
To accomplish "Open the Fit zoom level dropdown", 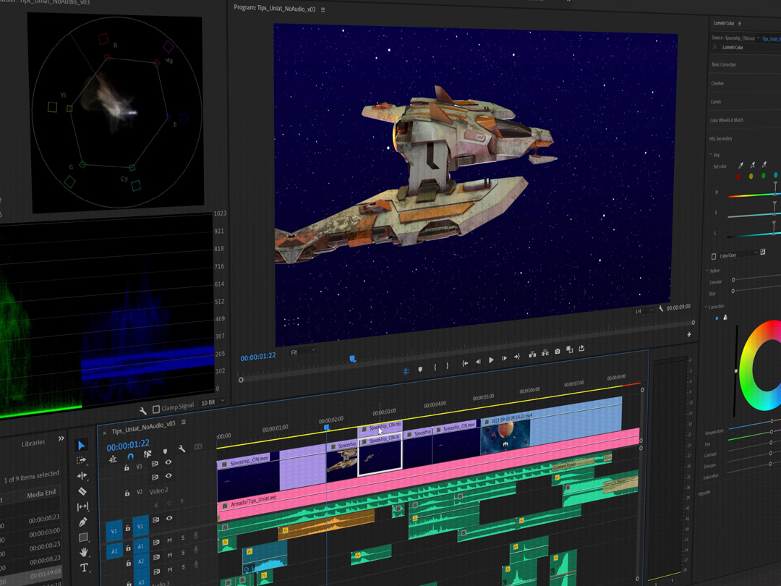I will pos(302,352).
